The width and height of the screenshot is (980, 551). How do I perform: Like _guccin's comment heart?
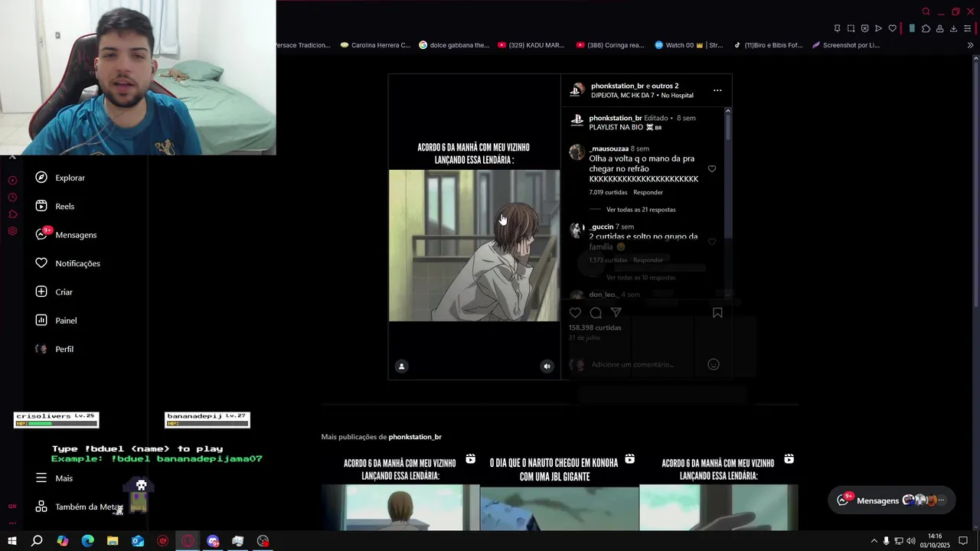[711, 242]
